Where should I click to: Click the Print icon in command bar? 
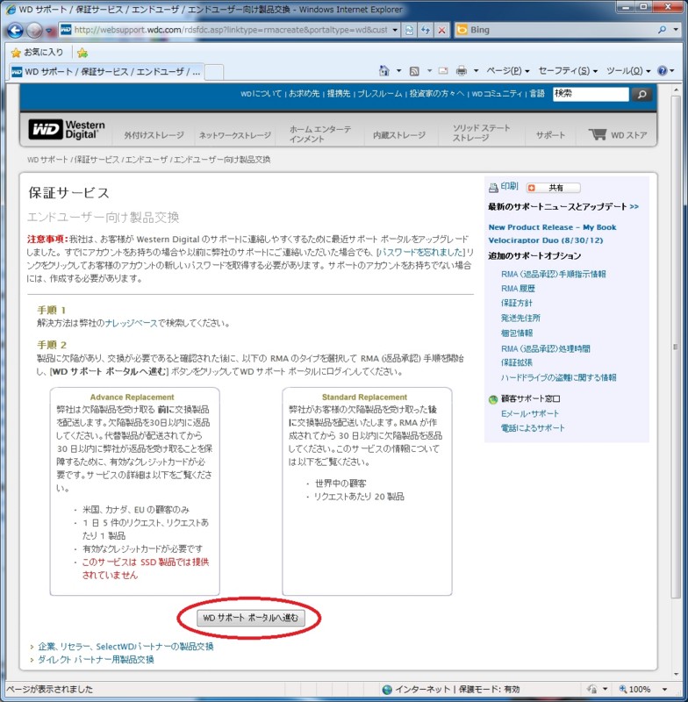461,71
